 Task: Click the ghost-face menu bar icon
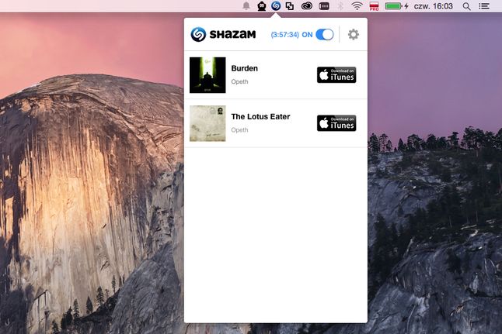pos(262,5)
